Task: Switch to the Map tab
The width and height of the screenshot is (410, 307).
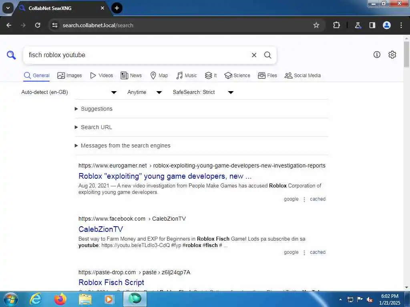Action: pos(159,76)
